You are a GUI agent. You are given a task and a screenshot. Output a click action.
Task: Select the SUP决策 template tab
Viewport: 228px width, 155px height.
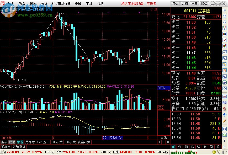click(70, 142)
